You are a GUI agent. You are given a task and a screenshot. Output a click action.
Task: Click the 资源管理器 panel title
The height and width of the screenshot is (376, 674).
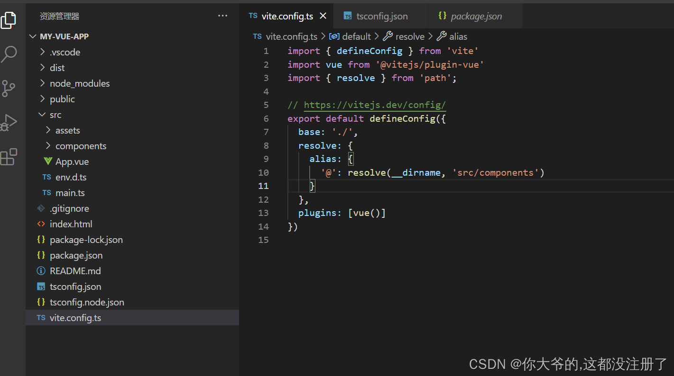60,16
